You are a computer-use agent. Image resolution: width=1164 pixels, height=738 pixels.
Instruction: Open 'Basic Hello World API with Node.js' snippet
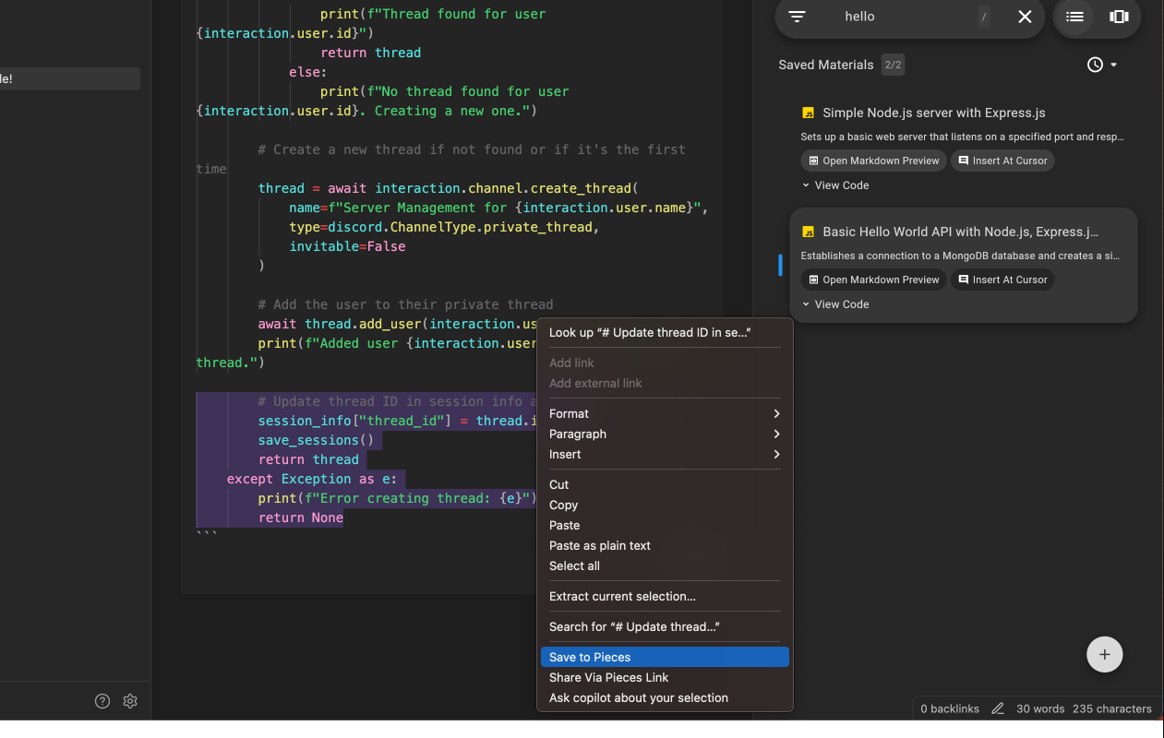coord(960,232)
